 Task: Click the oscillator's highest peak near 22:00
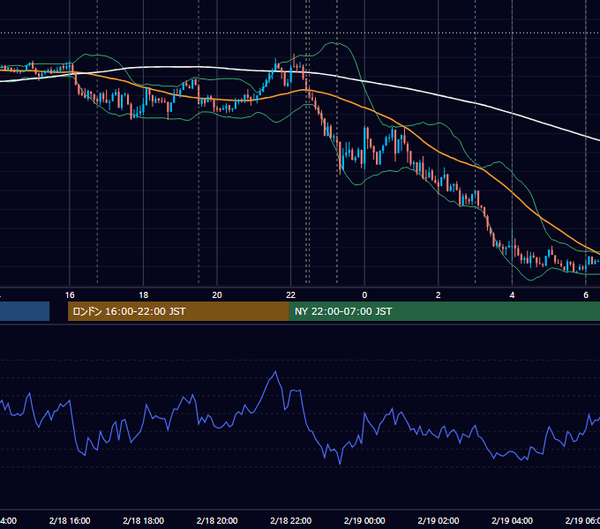[x=275, y=371]
